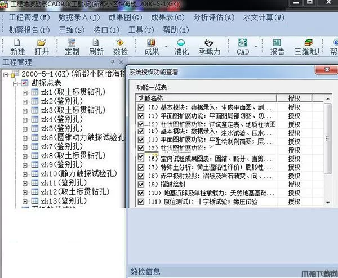Click the 刷新 refresh icon
This screenshot has width=338, height=278.
point(96,42)
